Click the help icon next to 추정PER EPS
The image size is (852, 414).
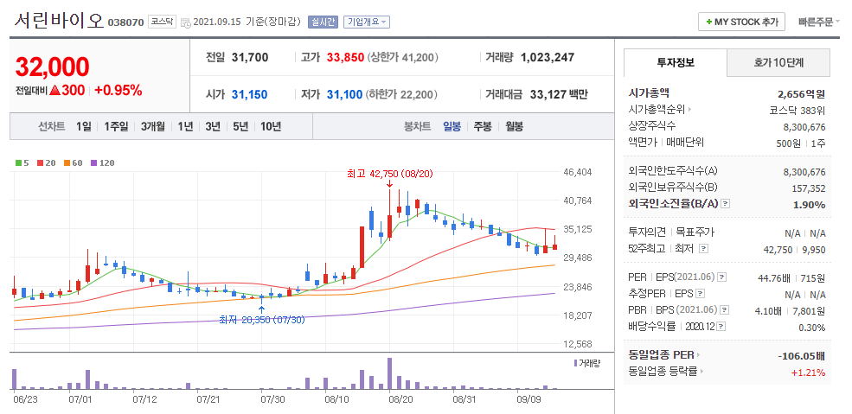(x=700, y=294)
